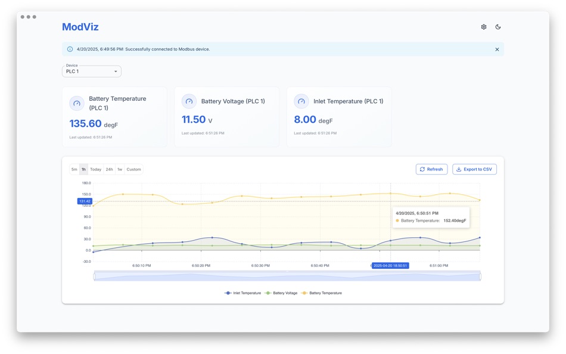Click the 131.42 y-axis marker label
566x354 pixels.
coord(85,201)
